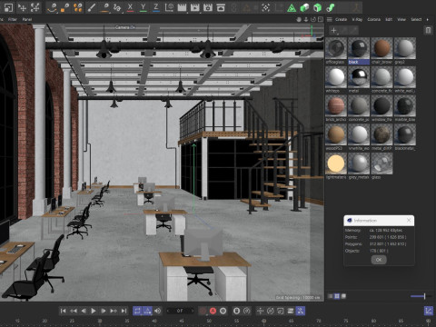
Task: Open the viewport Panel menu
Action: point(27,19)
